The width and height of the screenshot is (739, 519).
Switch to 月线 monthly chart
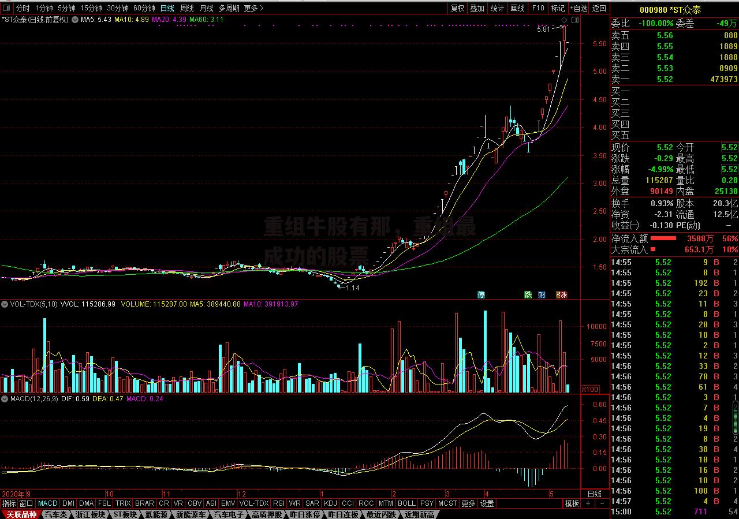pos(206,8)
